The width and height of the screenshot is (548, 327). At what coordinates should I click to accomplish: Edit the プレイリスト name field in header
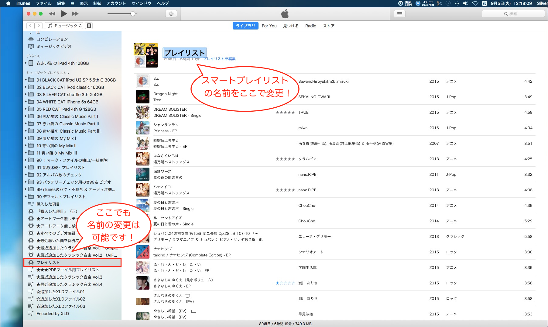184,53
